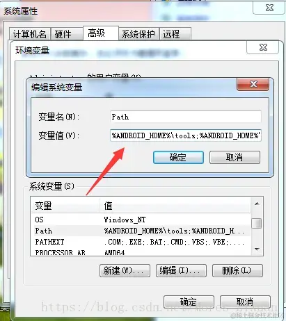Confirm edit with the 确定 button in edit dialog
This screenshot has width=286, height=321.
click(x=178, y=158)
